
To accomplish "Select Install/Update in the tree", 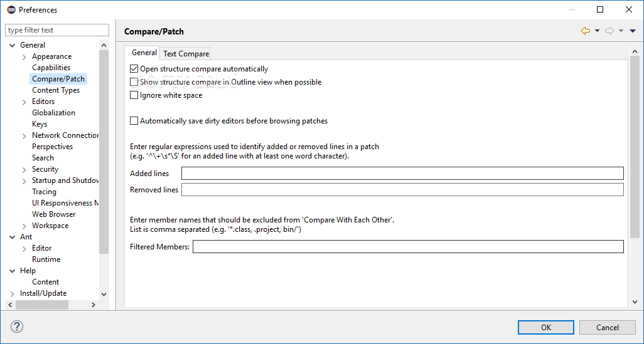I will [43, 293].
